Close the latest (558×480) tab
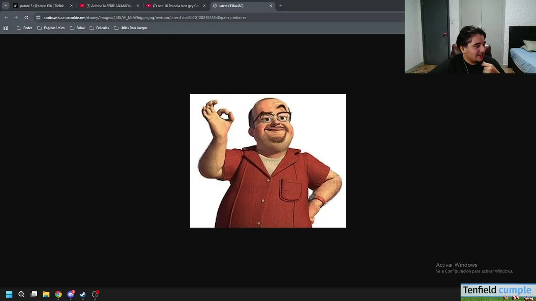The image size is (536, 301). 271,6
